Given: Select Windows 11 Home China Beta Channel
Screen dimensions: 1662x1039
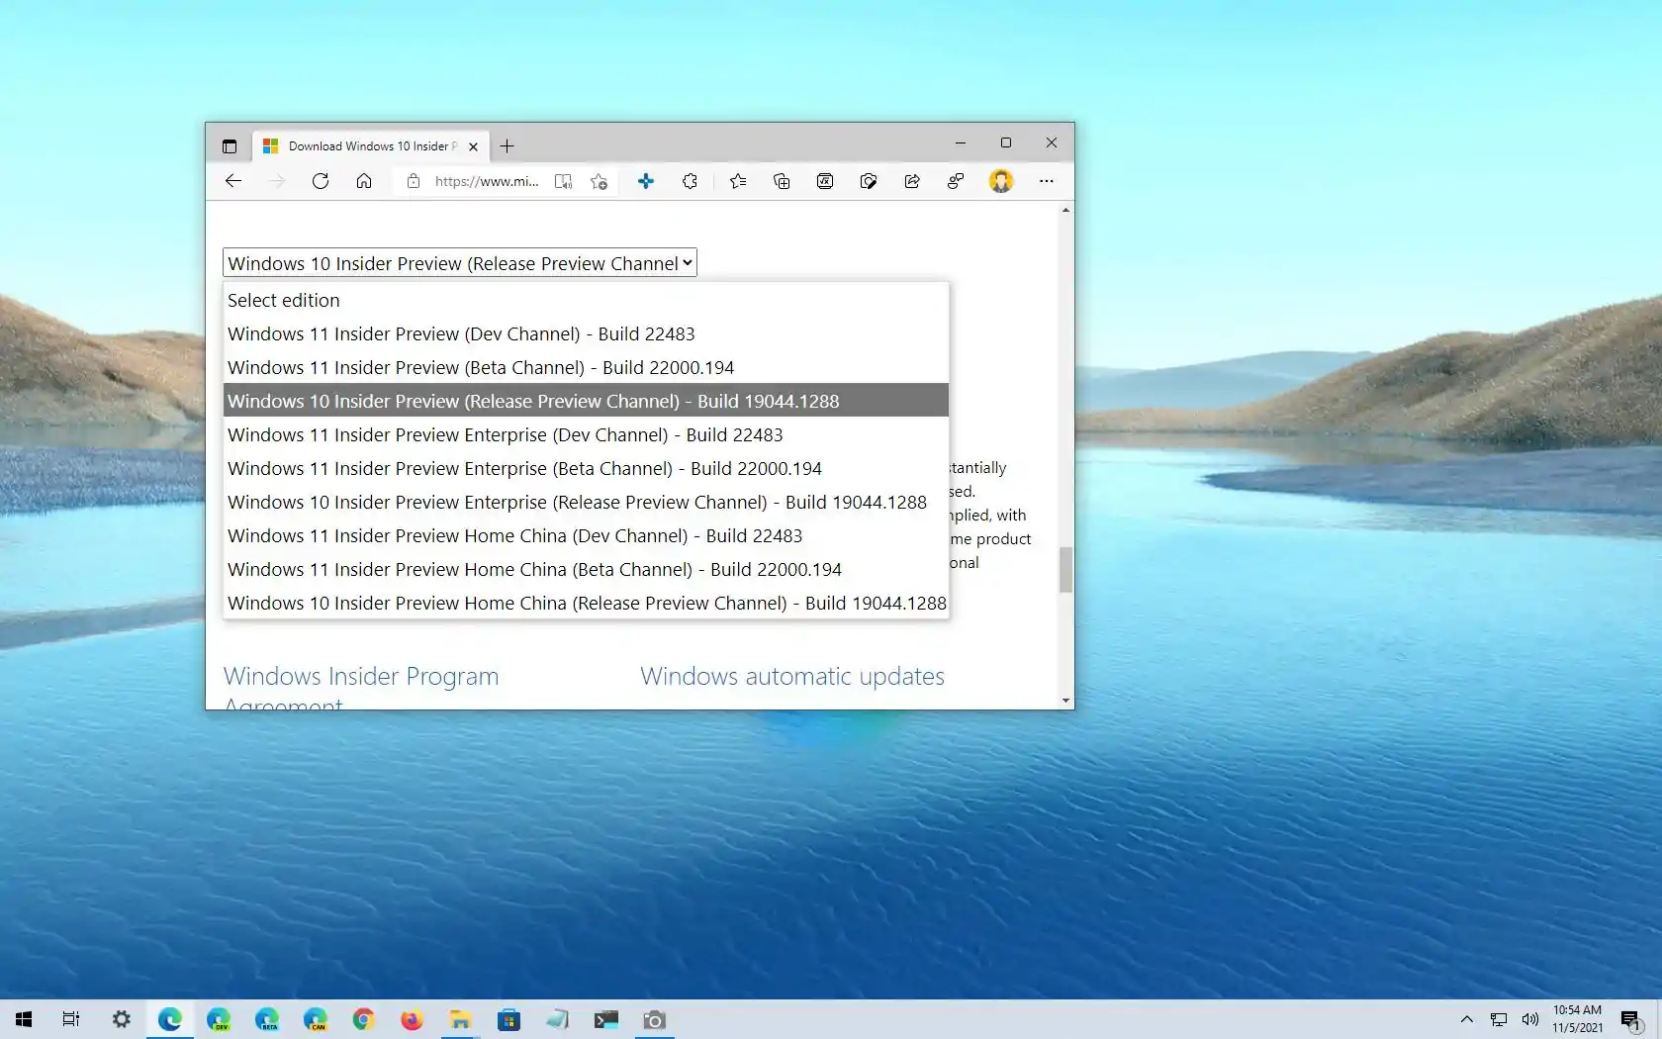Looking at the screenshot, I should [586, 569].
